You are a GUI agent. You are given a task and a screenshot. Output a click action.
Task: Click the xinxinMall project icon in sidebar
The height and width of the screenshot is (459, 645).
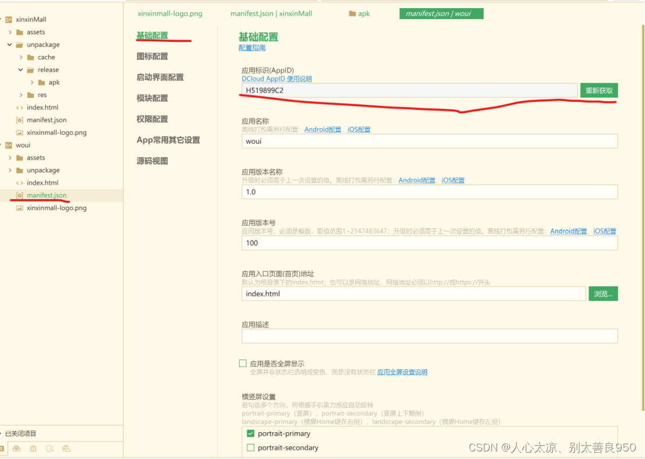(9, 19)
